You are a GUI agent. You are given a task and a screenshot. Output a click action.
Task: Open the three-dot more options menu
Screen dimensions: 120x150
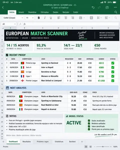[115, 7]
